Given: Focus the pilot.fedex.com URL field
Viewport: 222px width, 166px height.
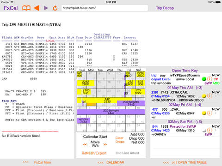Looking at the screenshot, I should [105, 8].
